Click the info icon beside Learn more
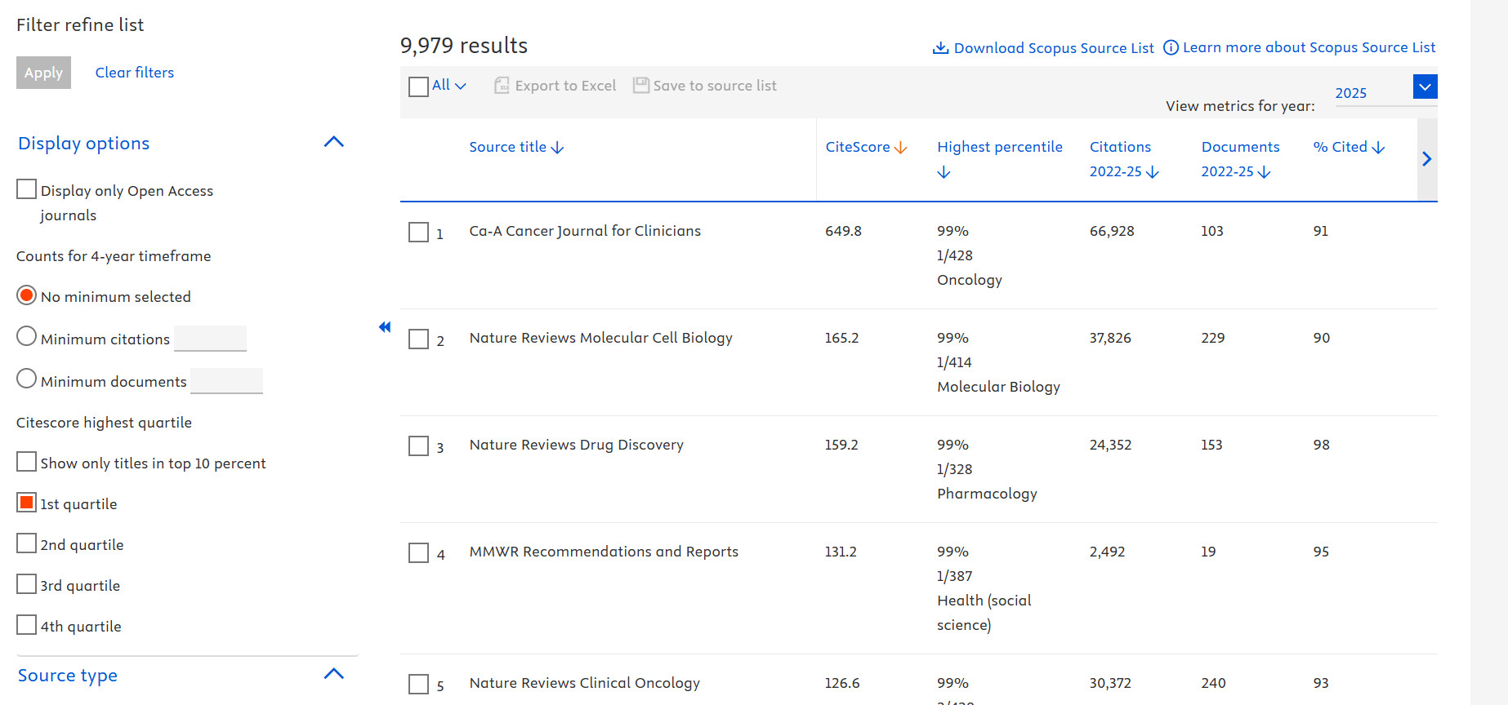 click(x=1171, y=47)
